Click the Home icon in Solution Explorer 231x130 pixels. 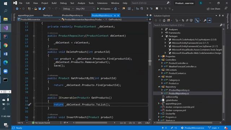tap(164, 21)
